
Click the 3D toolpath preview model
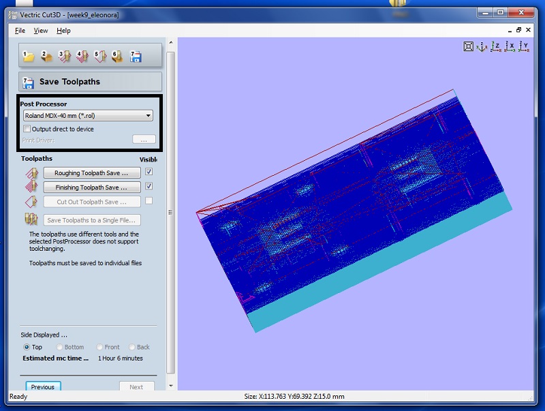coord(354,211)
